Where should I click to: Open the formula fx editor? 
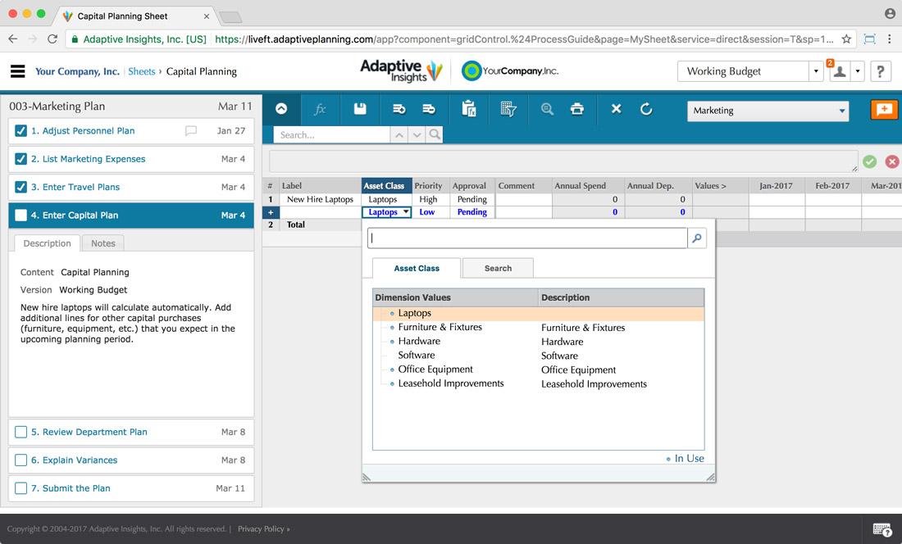point(320,109)
